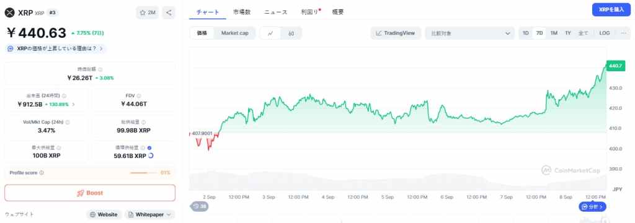Click the 59.61B XRP circulating supply value
The width and height of the screenshot is (635, 223).
(130, 156)
